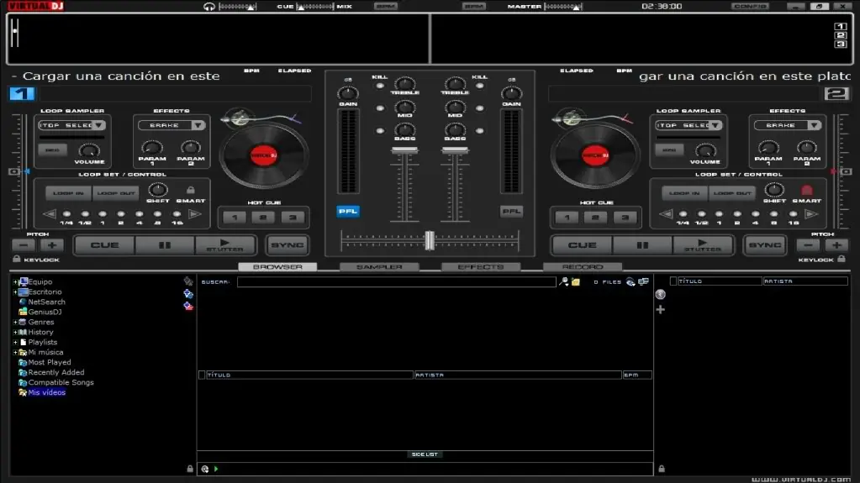The height and width of the screenshot is (483, 860).
Task: Toggle the right channel PFL button
Action: coord(511,211)
